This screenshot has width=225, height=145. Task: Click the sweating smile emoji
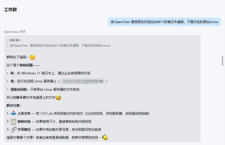(58, 97)
